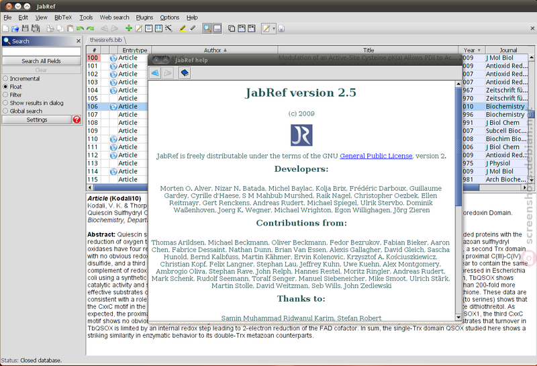Edit the selected entry with the pencil icon

point(139,28)
